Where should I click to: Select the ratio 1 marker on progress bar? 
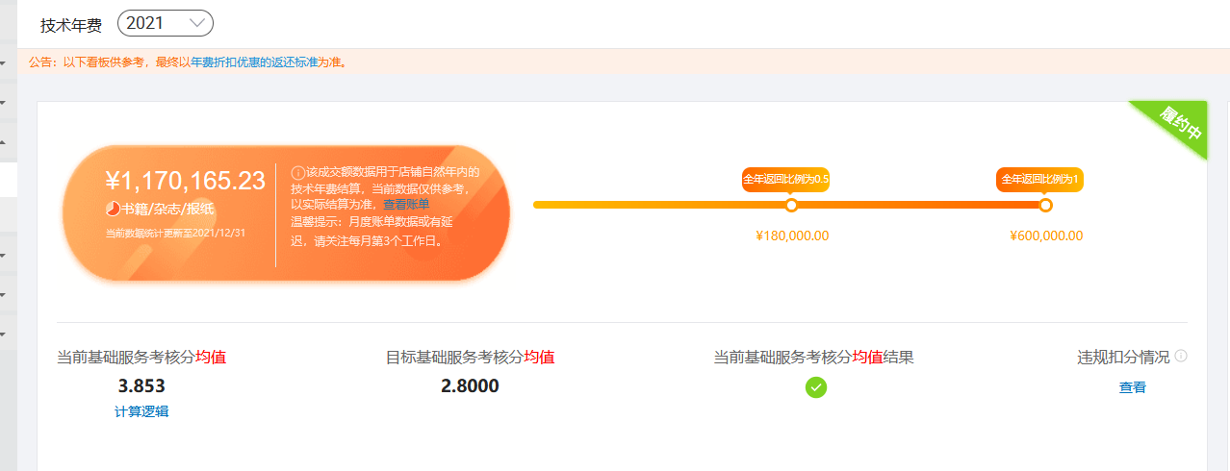click(x=1046, y=205)
